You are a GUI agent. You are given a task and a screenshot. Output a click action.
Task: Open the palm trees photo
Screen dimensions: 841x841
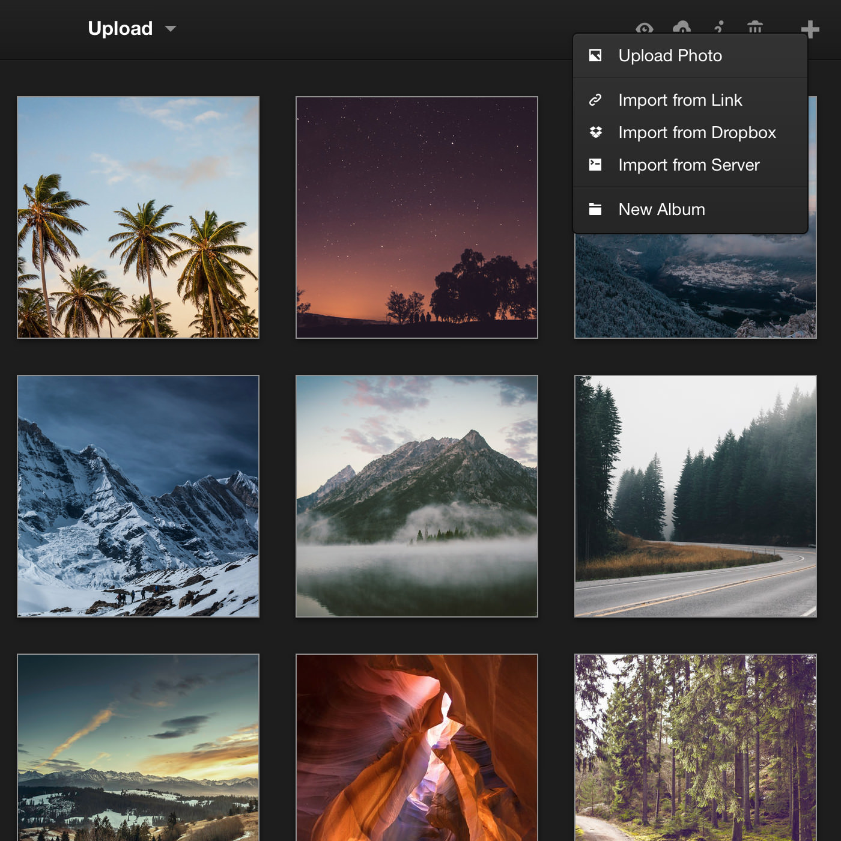coord(138,217)
